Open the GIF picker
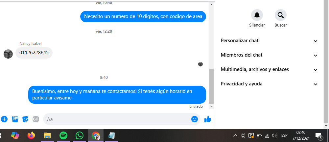 click(36, 119)
